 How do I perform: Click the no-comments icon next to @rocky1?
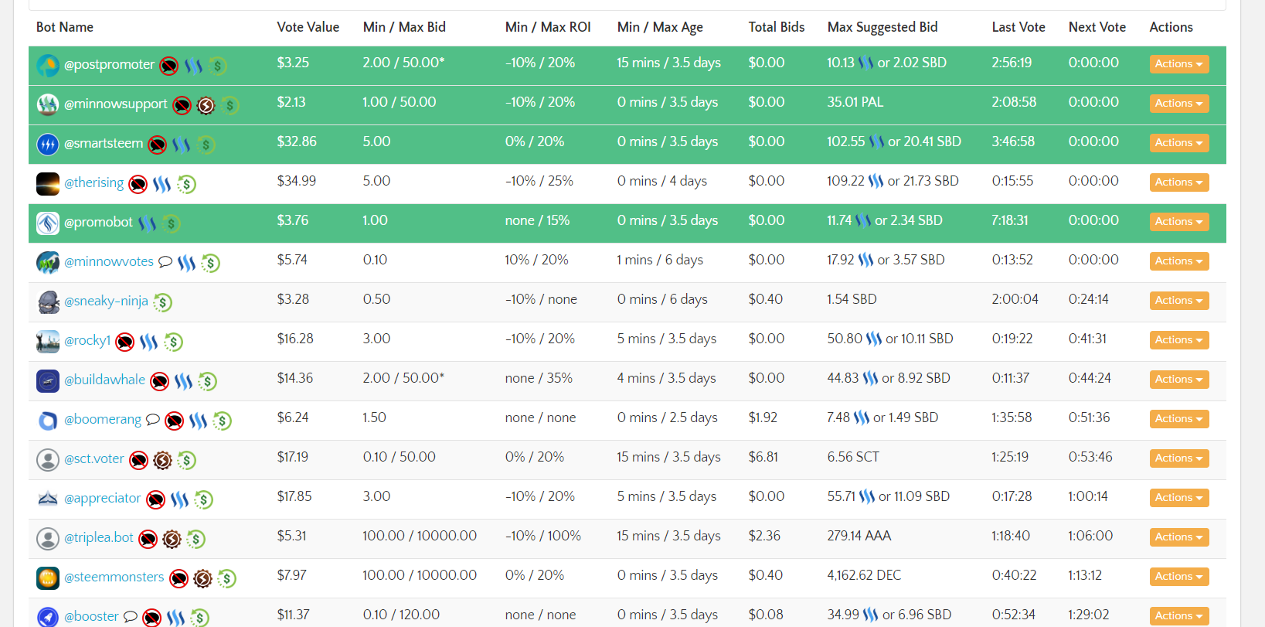[x=125, y=342]
